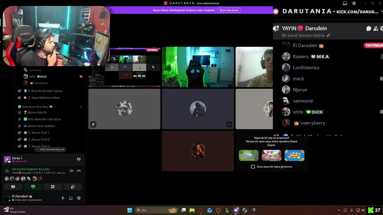Image resolution: width=383 pixels, height=215 pixels.
Task: Open the soundboard button
Action: (73, 187)
